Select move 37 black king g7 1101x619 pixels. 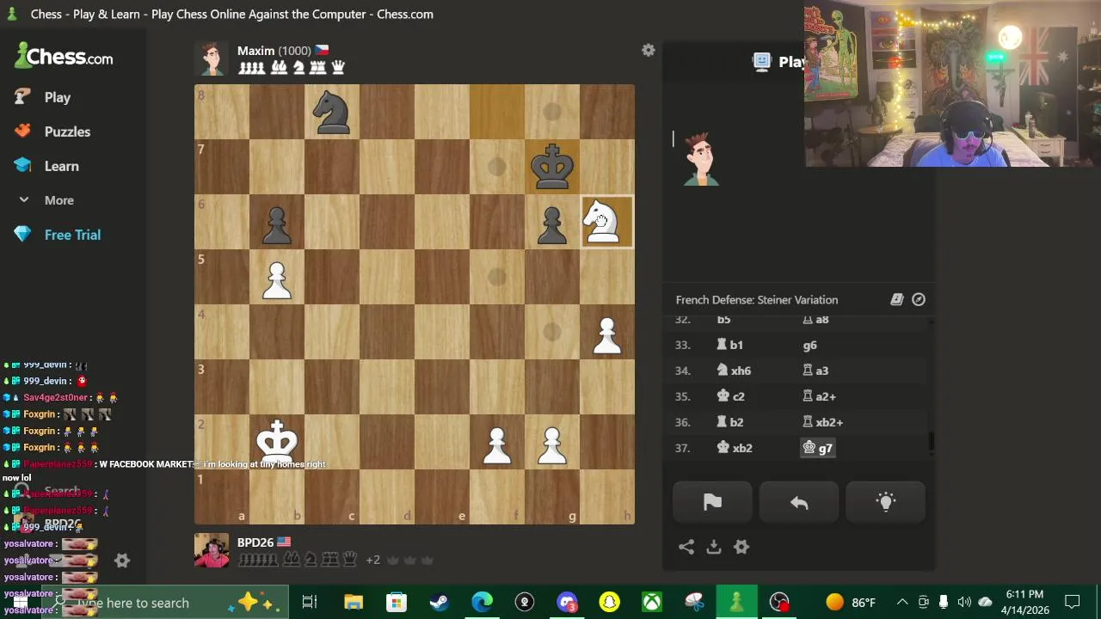point(817,448)
